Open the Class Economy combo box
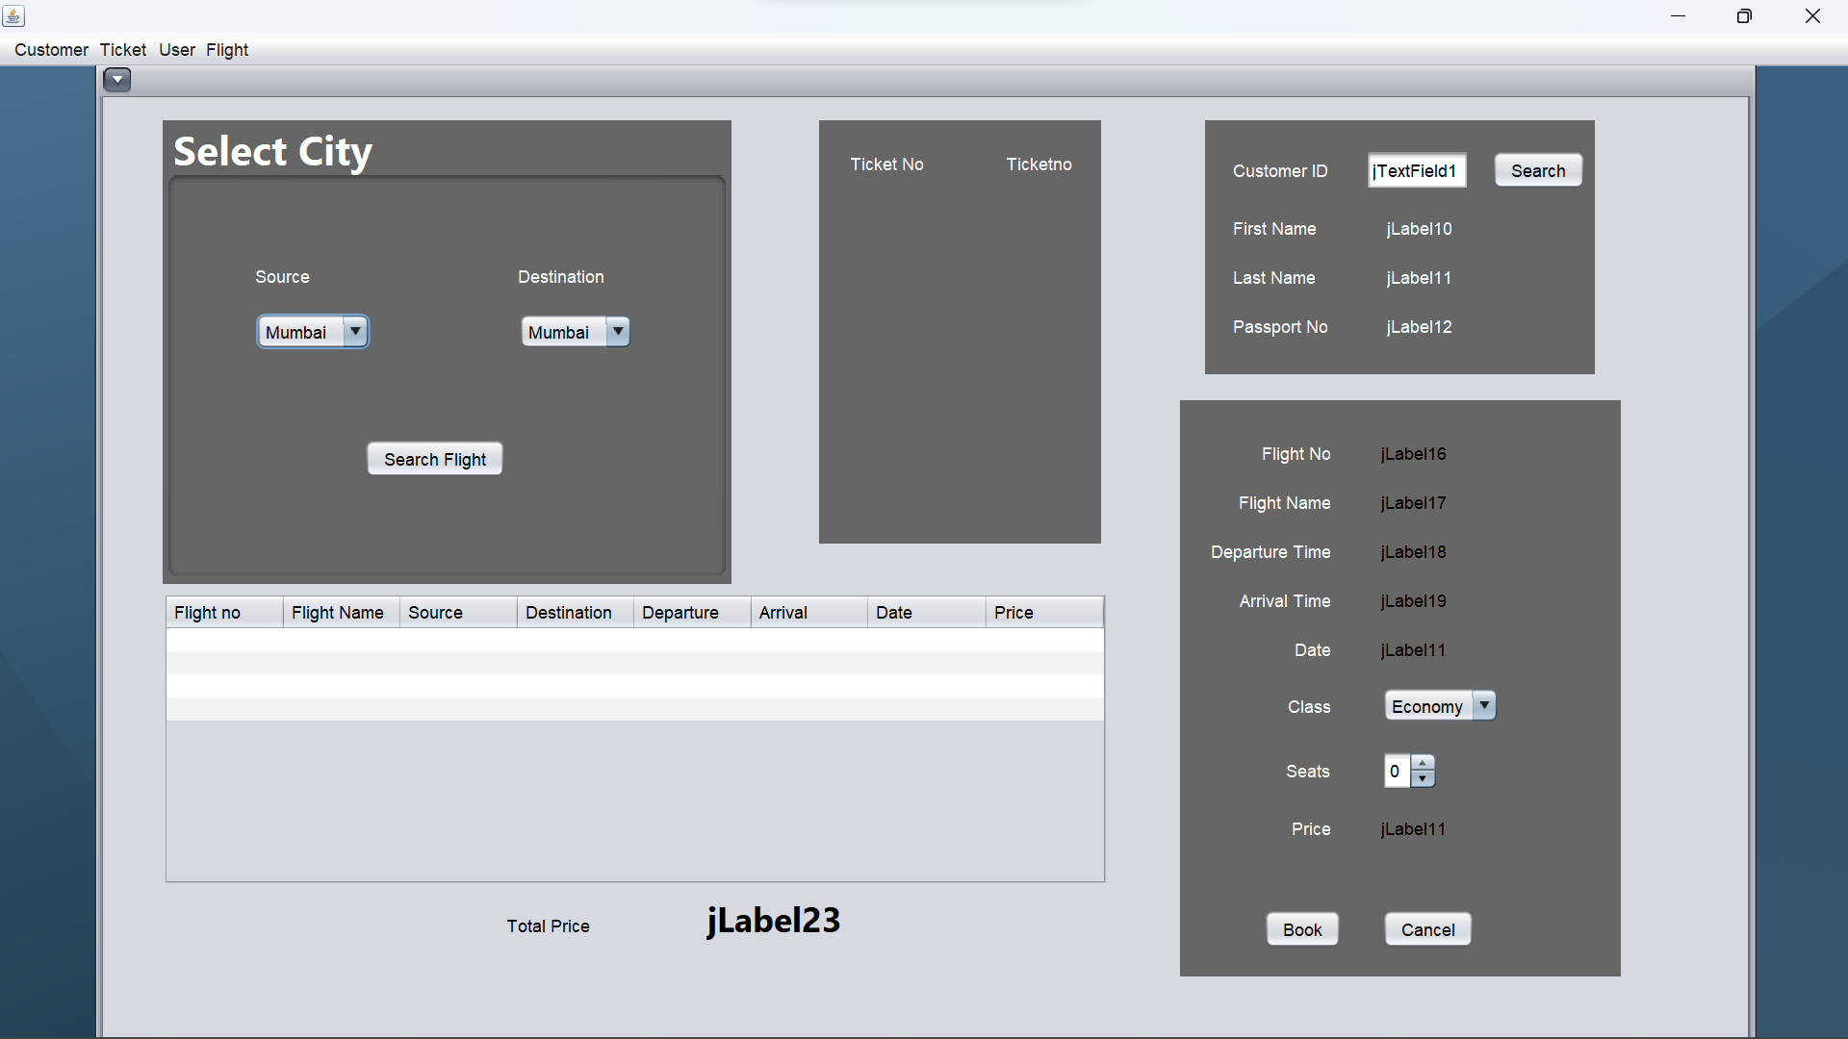This screenshot has width=1848, height=1039. 1484,705
